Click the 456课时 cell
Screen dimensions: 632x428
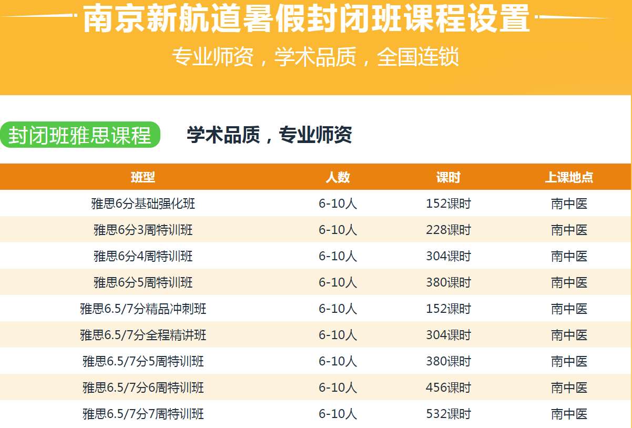pos(448,388)
